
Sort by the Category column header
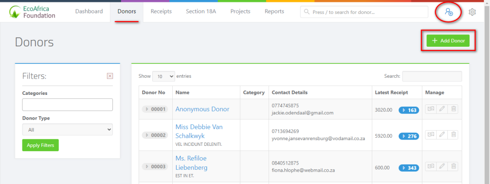(255, 92)
